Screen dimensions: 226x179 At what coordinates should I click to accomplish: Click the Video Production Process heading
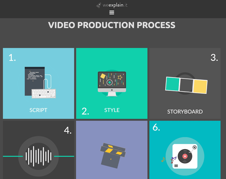(112, 25)
